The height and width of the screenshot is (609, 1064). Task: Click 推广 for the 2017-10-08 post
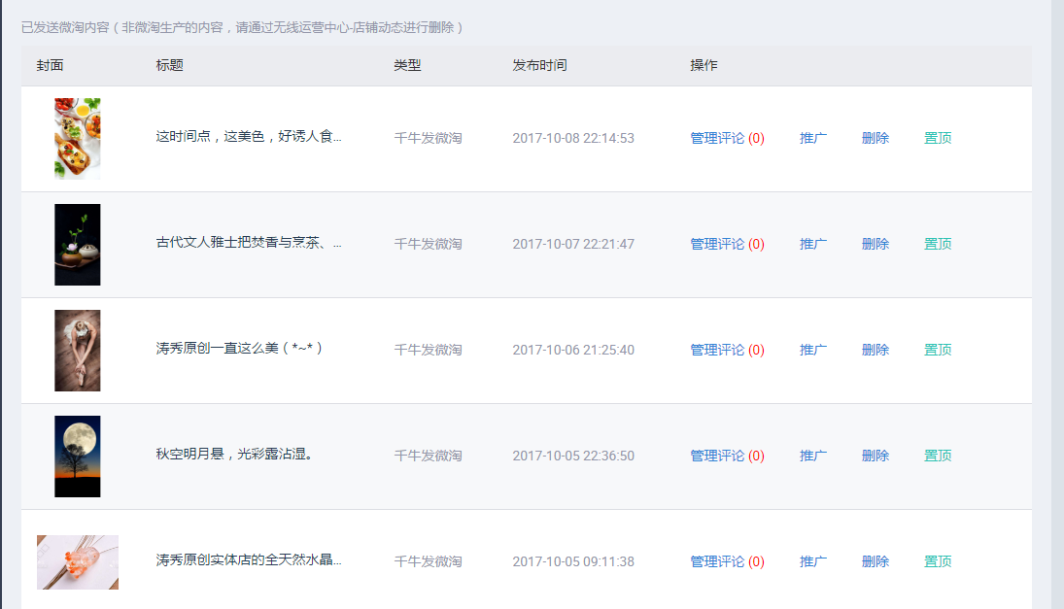(812, 138)
